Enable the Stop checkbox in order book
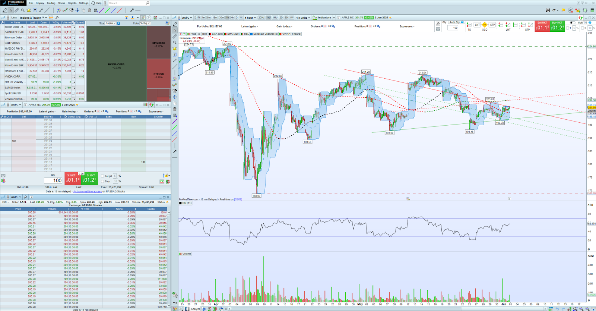The width and height of the screenshot is (596, 311). pos(102,182)
